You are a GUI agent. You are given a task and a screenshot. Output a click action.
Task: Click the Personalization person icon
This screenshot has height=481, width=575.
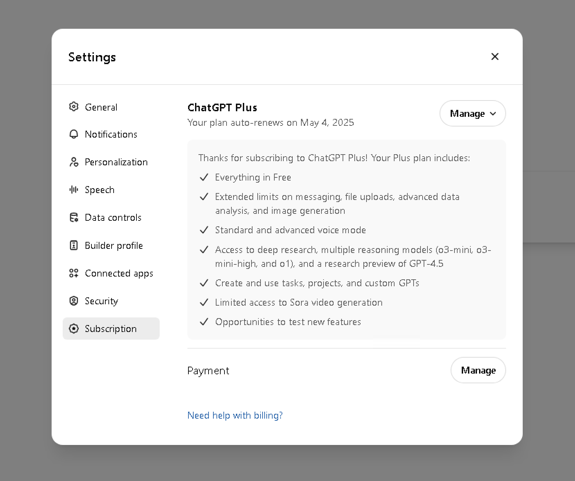pyautogui.click(x=74, y=162)
